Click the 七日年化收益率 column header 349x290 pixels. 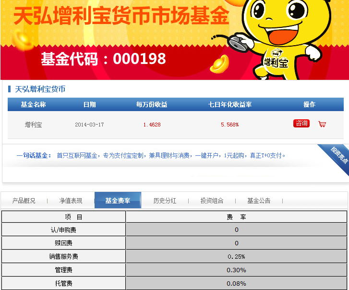[x=229, y=104]
